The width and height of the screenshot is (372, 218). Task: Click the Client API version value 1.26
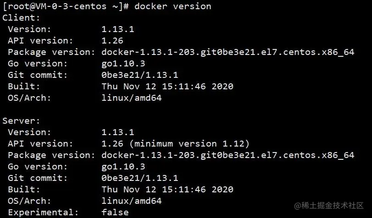112,40
